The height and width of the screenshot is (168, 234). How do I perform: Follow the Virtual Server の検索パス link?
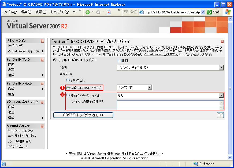pos(161,54)
